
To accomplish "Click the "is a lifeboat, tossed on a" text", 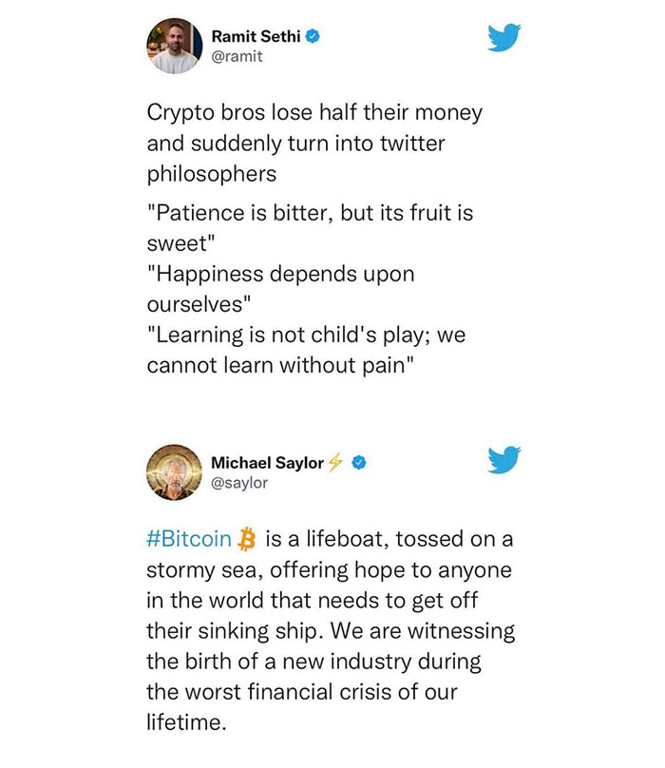I will (389, 539).
